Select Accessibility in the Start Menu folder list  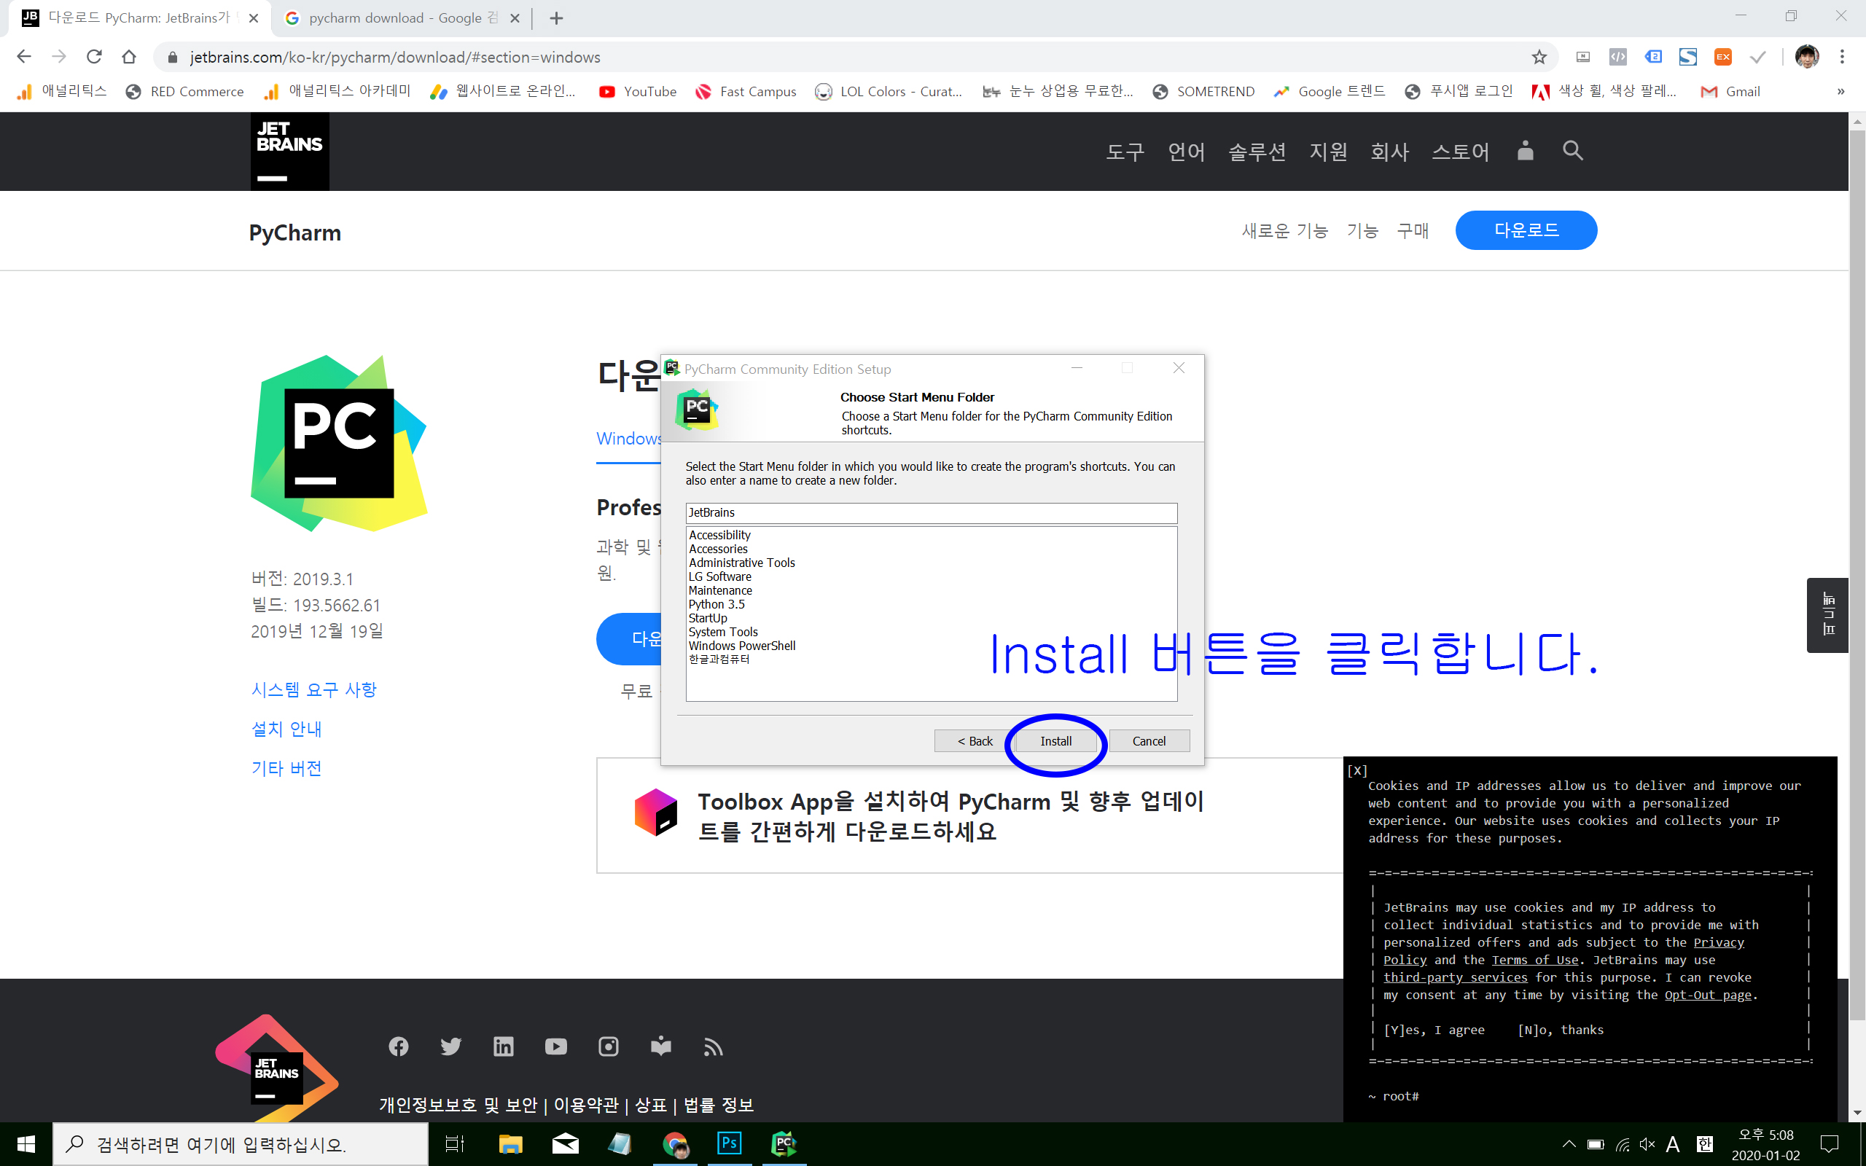(x=719, y=535)
